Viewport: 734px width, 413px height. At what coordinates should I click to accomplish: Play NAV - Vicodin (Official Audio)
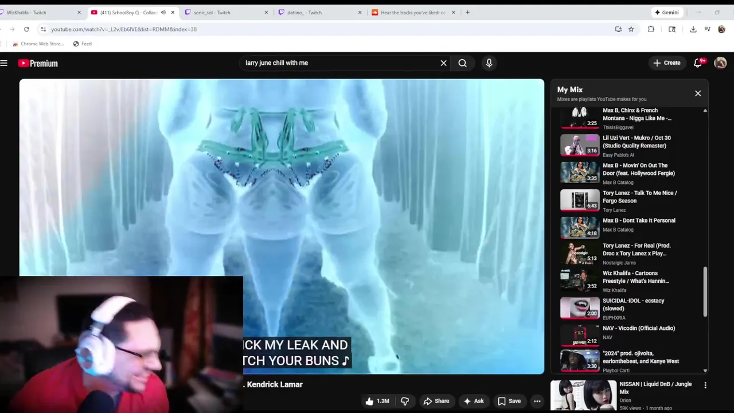tap(629, 336)
